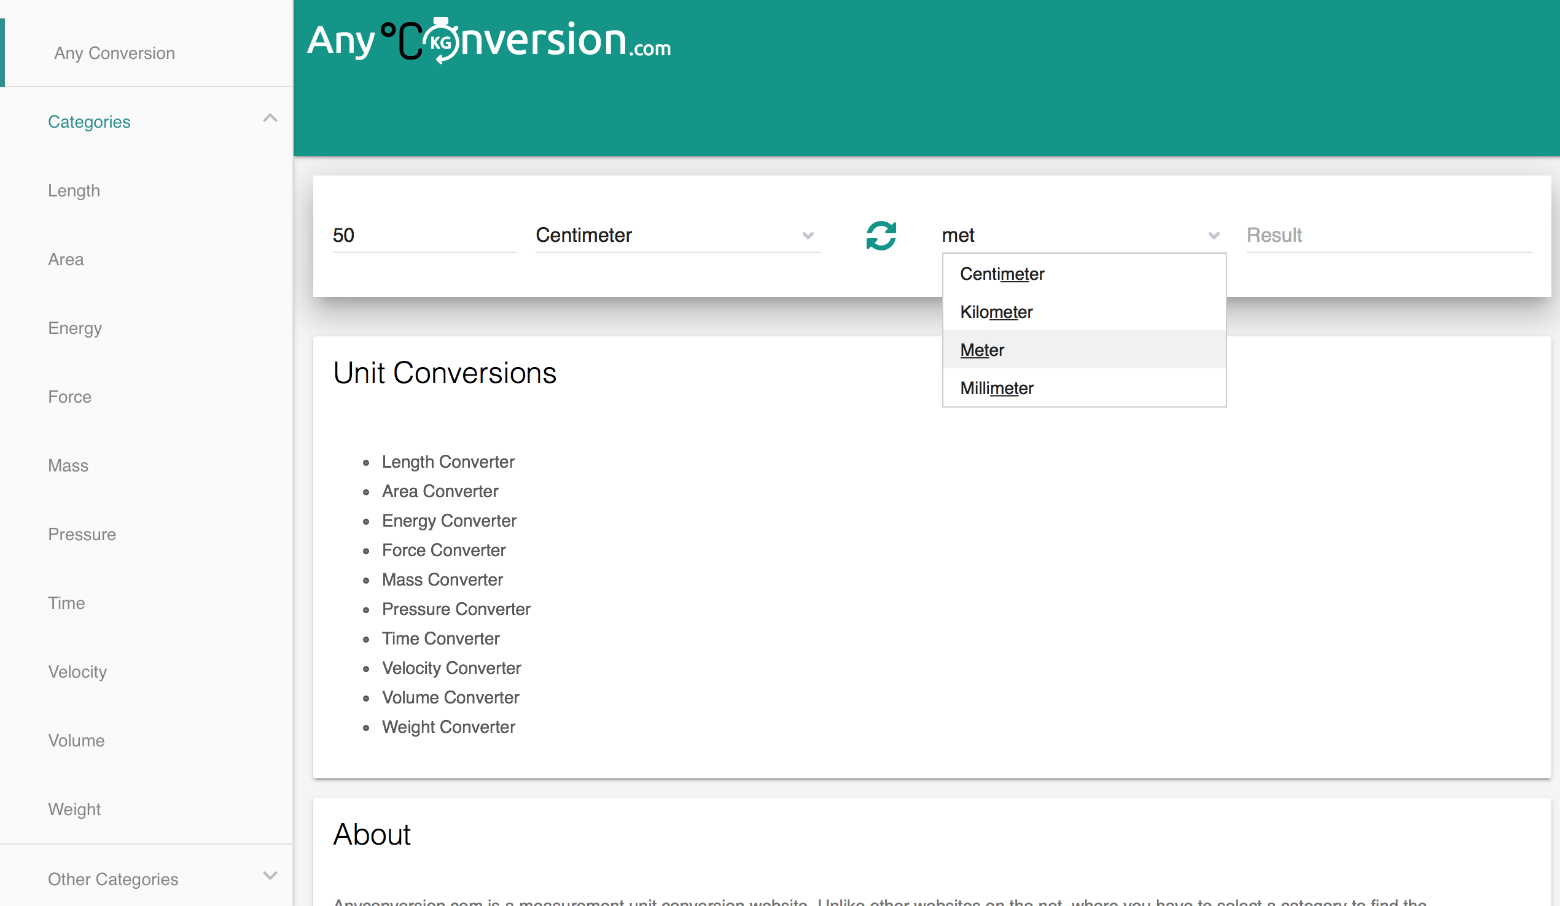
Task: Open the Energy category in sidebar
Action: point(75,328)
